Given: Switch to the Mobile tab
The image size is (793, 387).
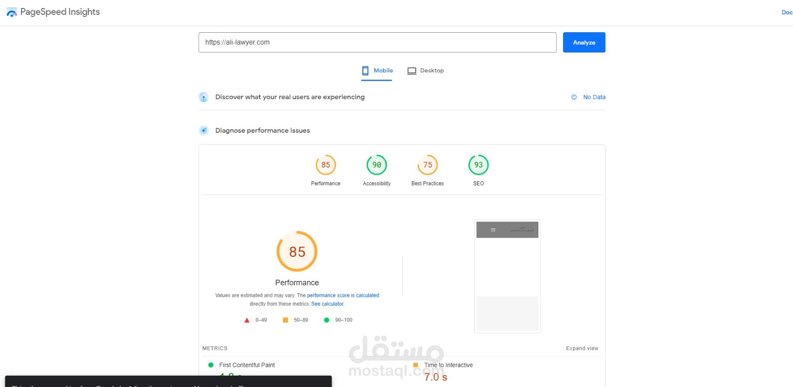Looking at the screenshot, I should pos(377,70).
